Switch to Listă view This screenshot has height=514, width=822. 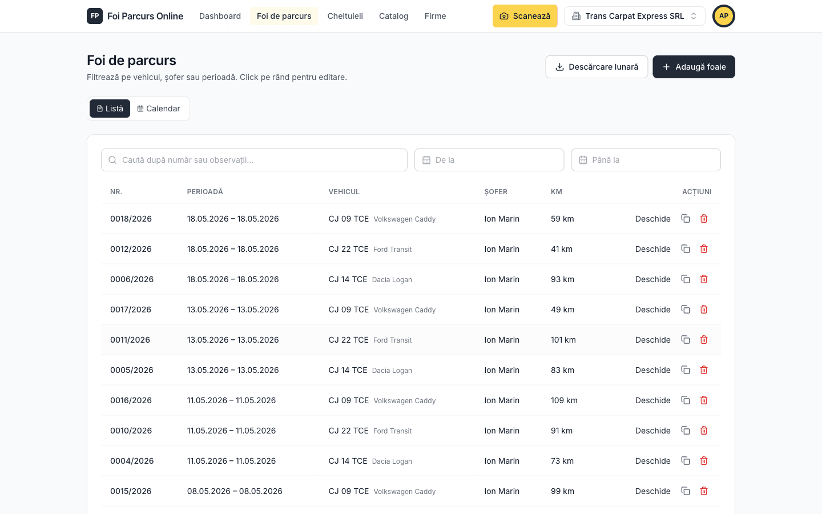click(110, 109)
